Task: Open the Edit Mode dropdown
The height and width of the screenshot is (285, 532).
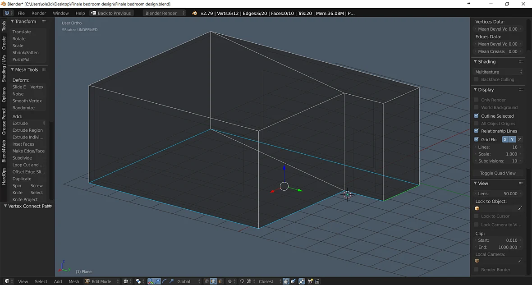Action: pyautogui.click(x=102, y=281)
